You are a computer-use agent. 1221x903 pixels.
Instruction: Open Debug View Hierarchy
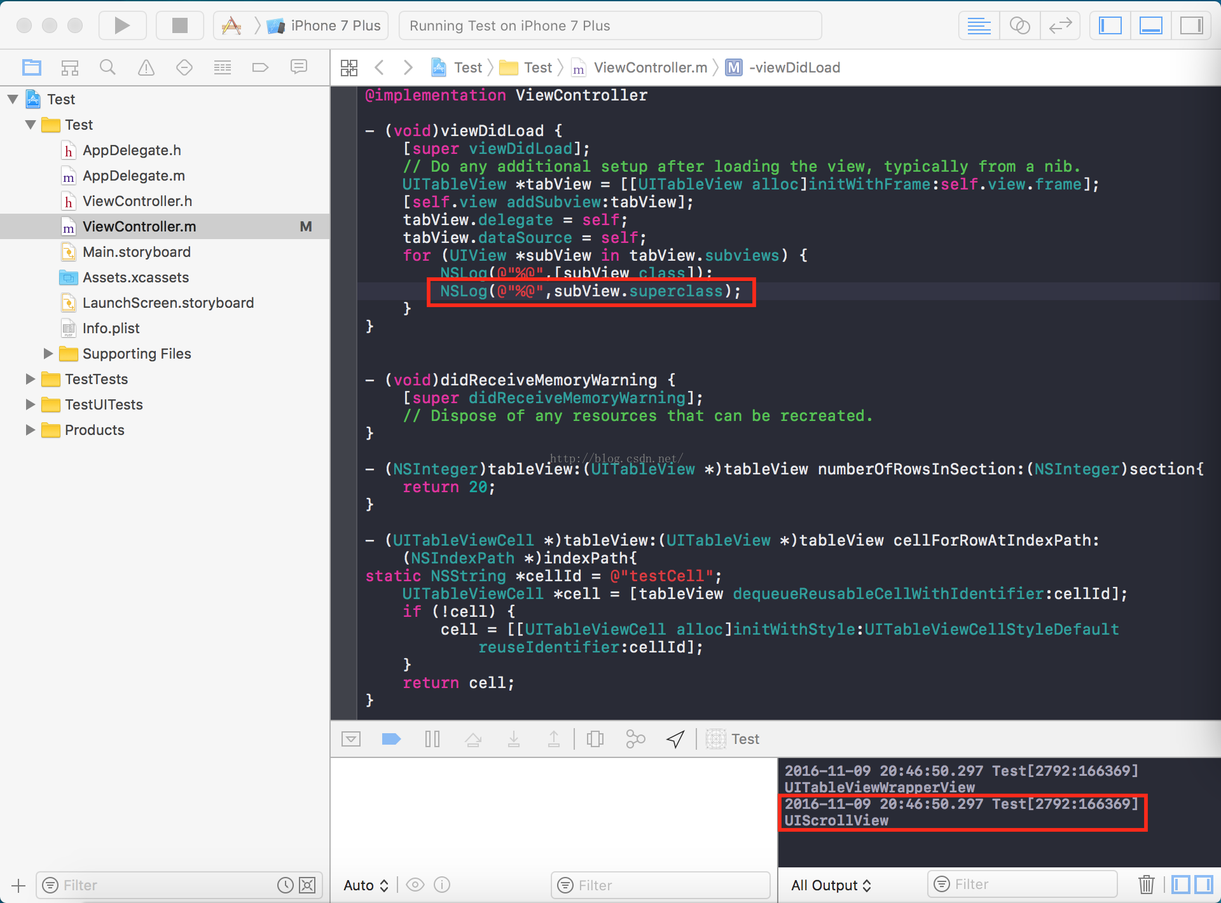(x=595, y=738)
